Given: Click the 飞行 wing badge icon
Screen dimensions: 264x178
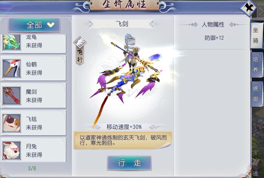Looking at the screenshot, I should pos(80,42).
